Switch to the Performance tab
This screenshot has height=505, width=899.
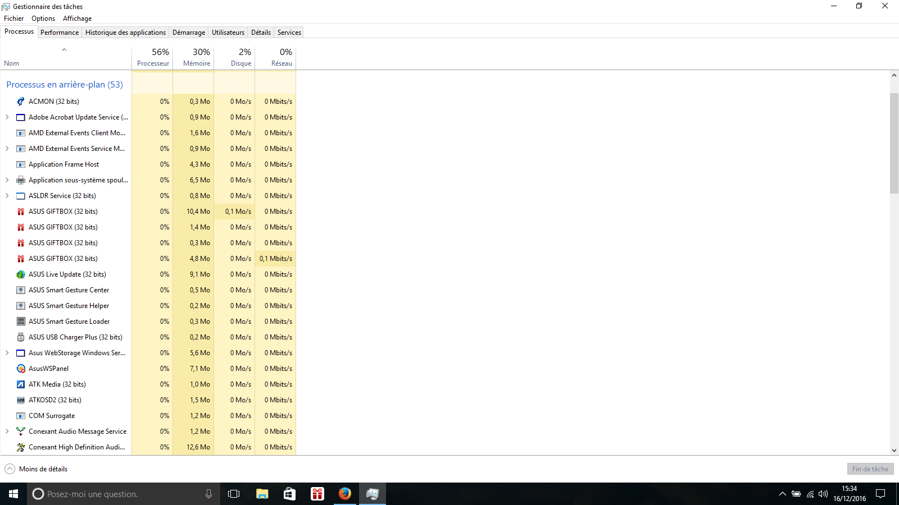(x=60, y=33)
